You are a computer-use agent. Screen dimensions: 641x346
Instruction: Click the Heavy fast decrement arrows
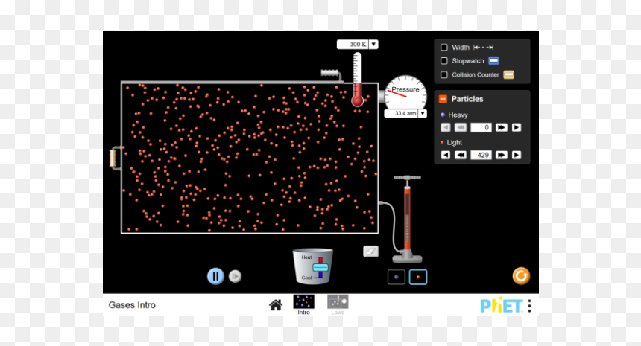(x=461, y=128)
